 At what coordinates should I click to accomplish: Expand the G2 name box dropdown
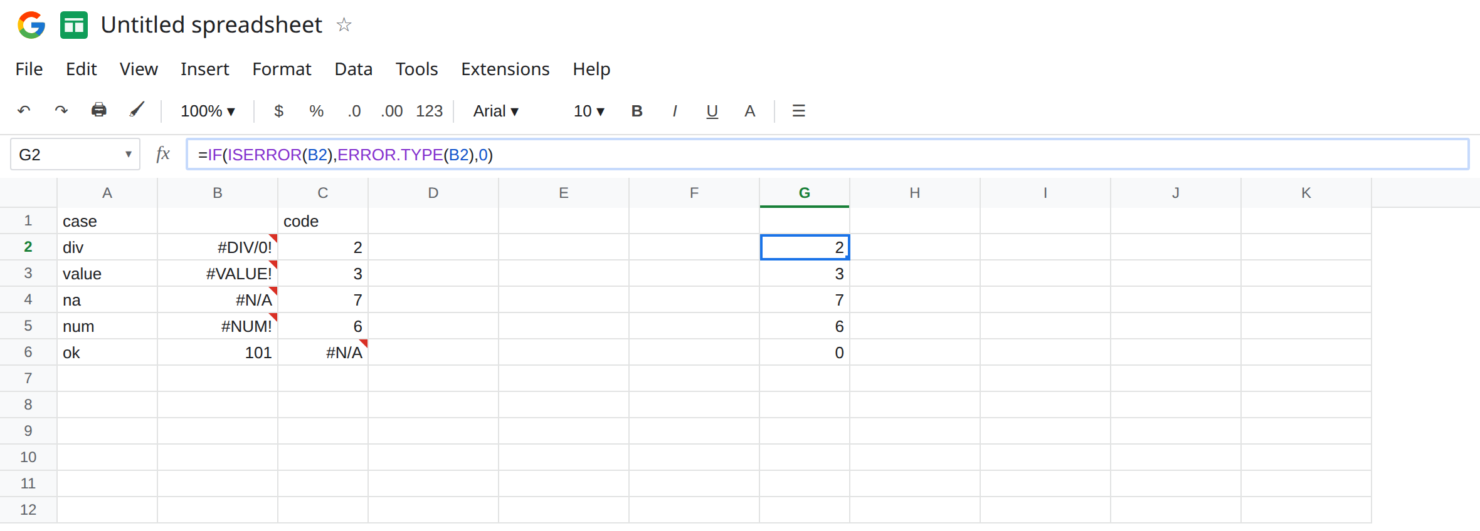128,154
